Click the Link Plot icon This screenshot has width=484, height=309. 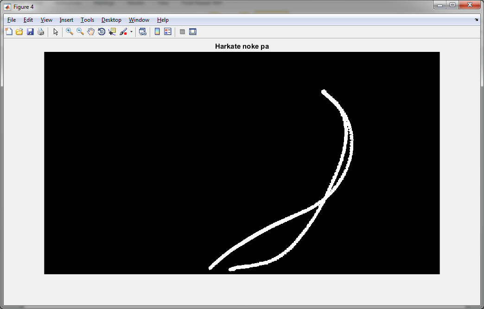(142, 32)
